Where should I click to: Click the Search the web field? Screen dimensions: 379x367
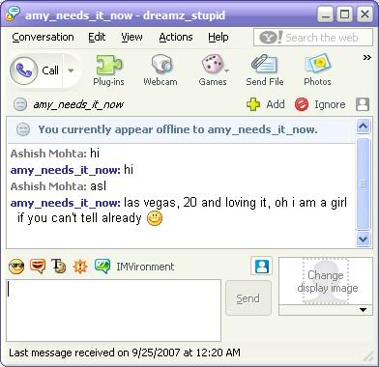coord(313,38)
